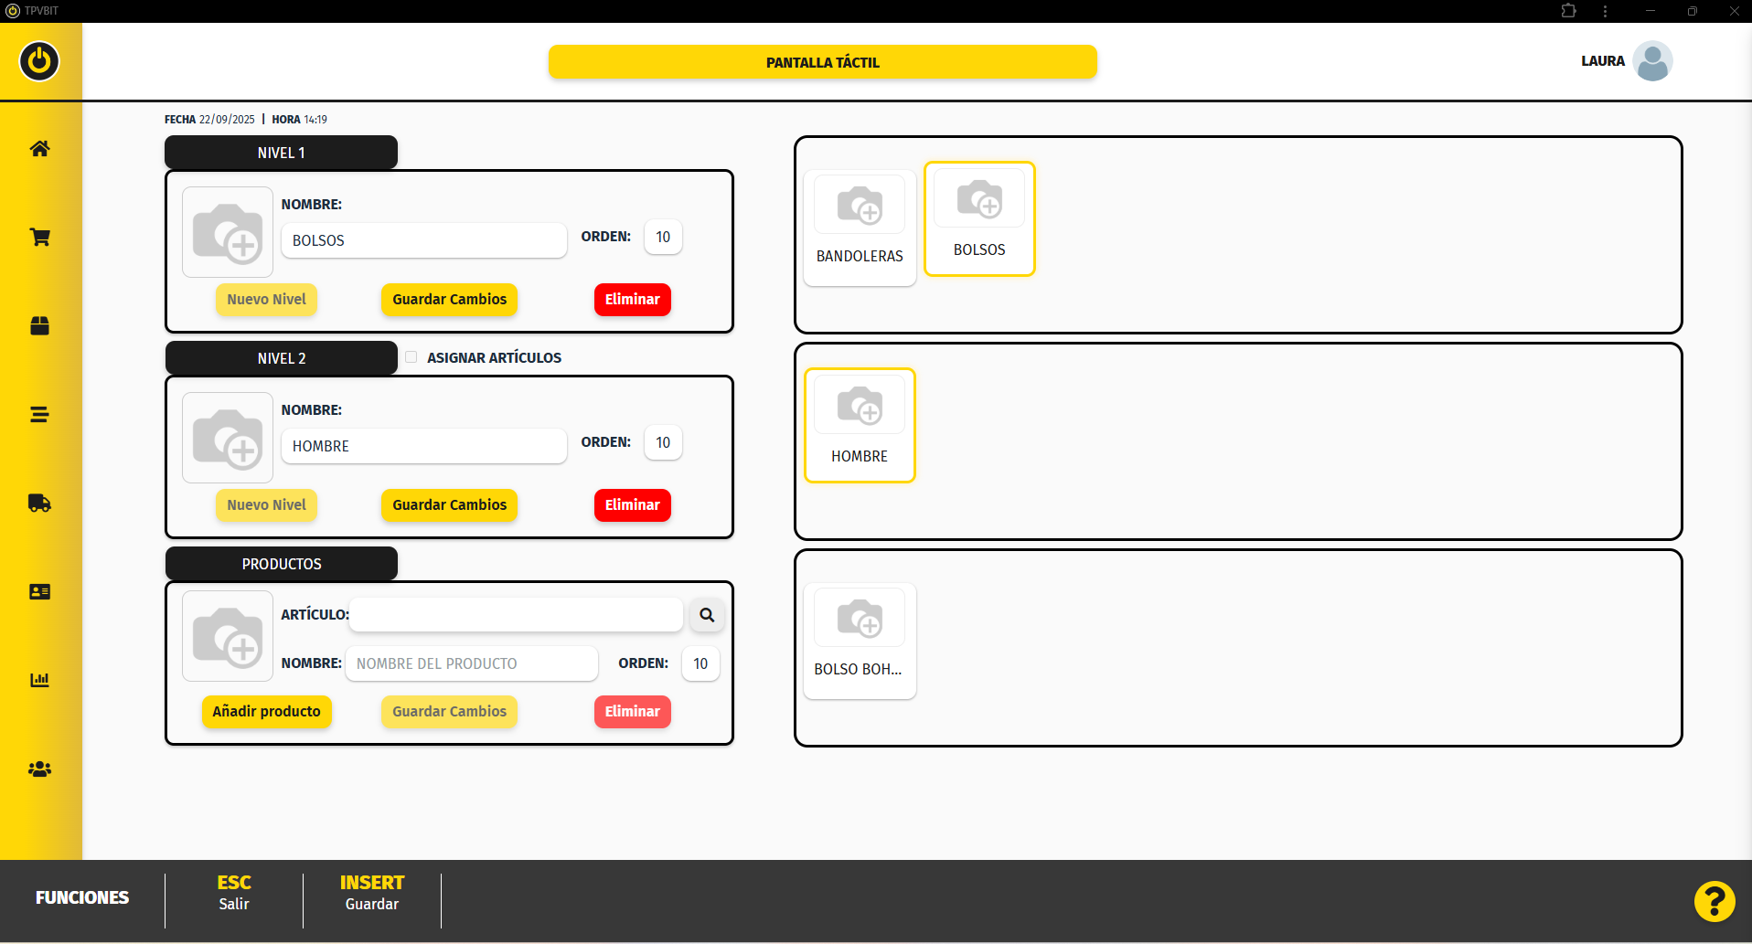Open the Laura user avatar
The width and height of the screenshot is (1752, 944).
(x=1652, y=61)
